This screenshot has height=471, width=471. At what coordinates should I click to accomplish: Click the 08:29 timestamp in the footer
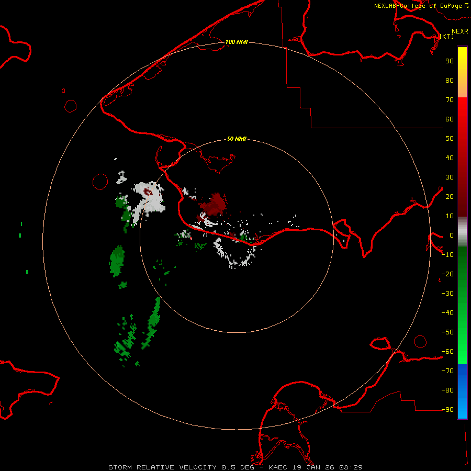351,467
